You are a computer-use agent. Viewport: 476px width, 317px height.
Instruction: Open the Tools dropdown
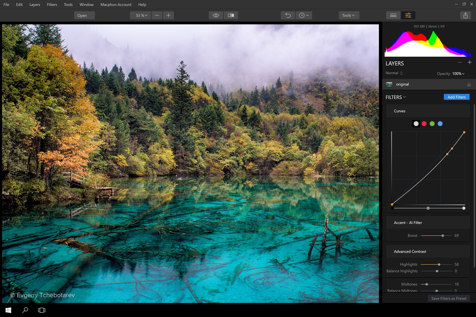tap(349, 15)
